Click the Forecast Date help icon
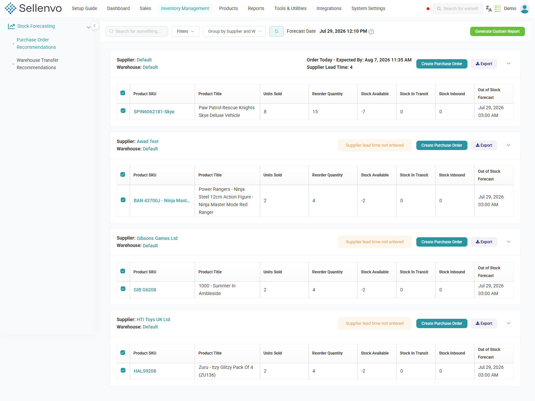The width and height of the screenshot is (535, 401). (371, 32)
